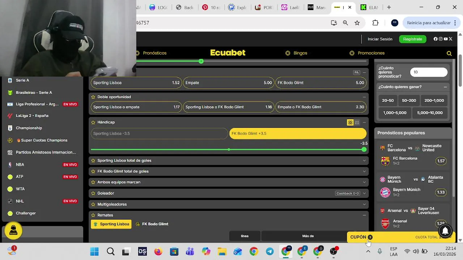Screen dimensions: 463x260
Task: Star the Multigoleadores market
Action: [x=93, y=204]
